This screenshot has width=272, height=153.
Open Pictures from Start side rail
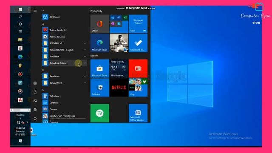point(35,101)
